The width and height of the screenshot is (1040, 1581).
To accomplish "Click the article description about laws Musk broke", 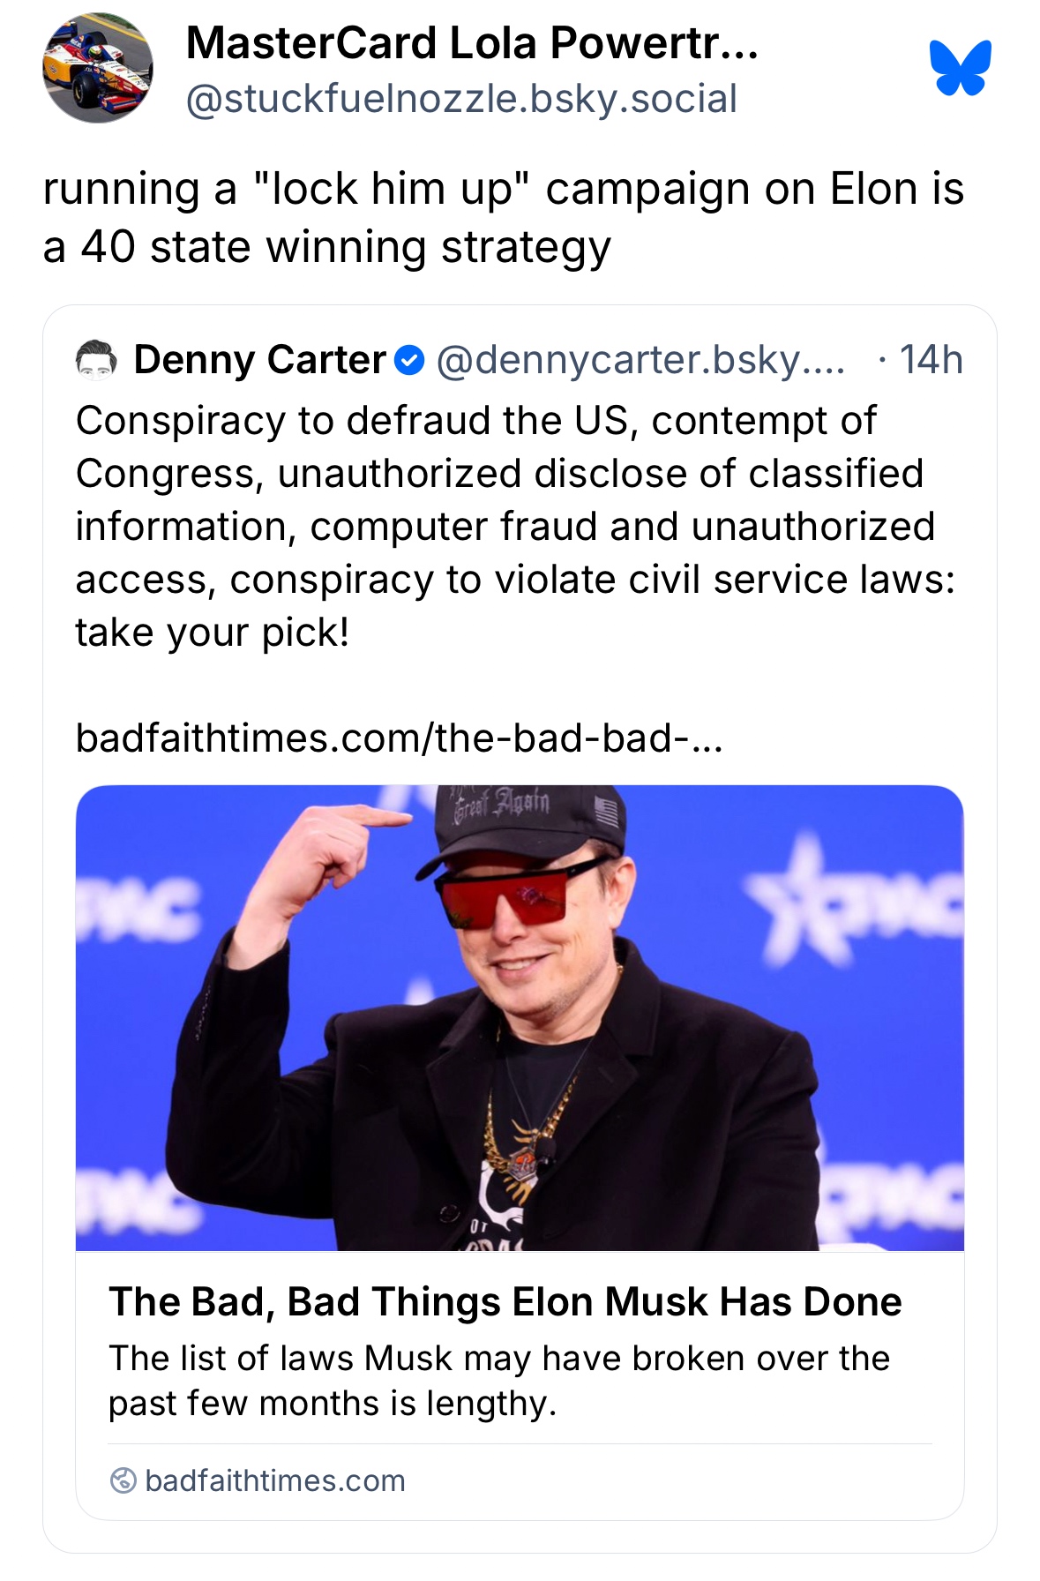I will point(499,1380).
